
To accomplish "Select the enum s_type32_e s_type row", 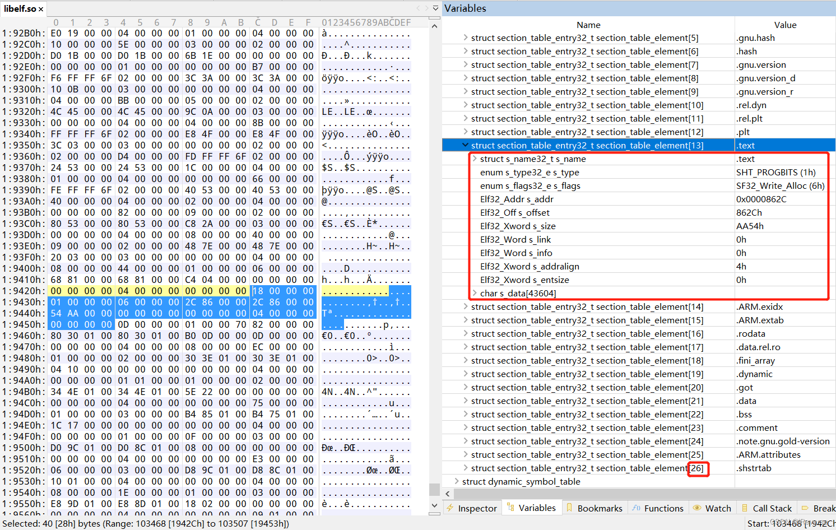I will pos(639,172).
